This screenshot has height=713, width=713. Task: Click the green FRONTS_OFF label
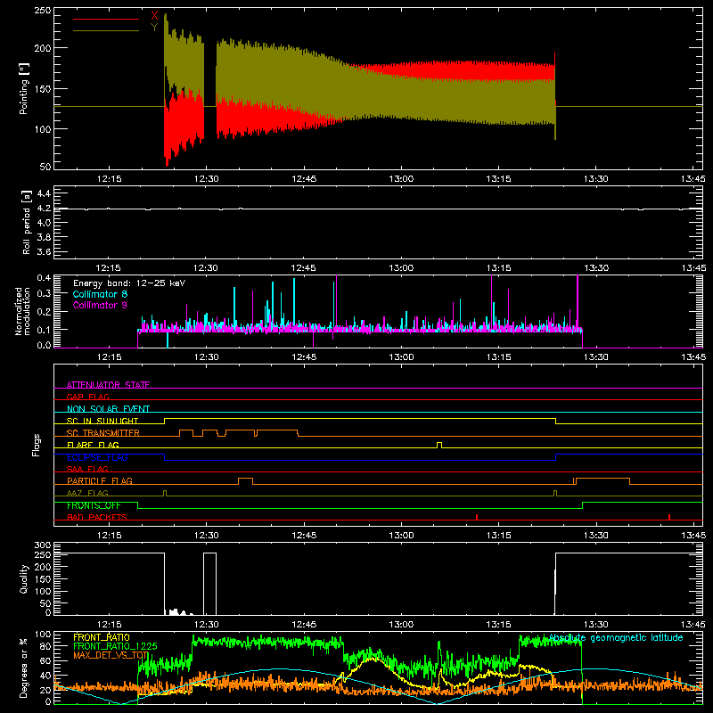(94, 505)
